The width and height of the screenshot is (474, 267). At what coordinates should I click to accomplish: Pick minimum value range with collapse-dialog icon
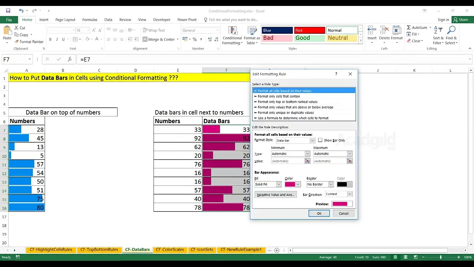point(307,161)
